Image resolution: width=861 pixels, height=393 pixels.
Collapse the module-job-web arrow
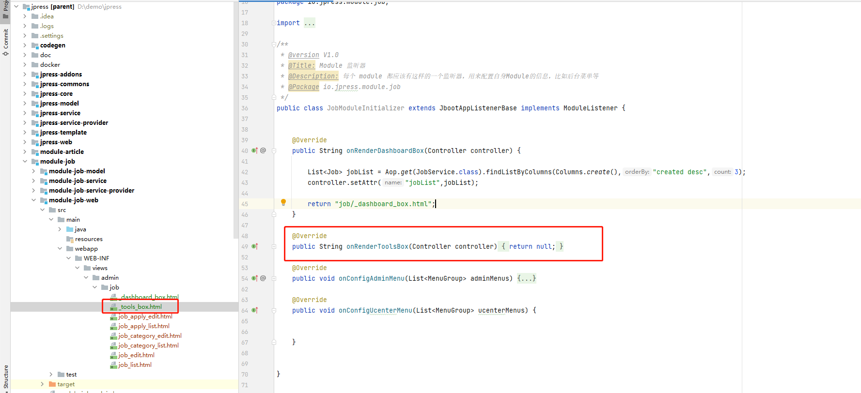tap(33, 200)
